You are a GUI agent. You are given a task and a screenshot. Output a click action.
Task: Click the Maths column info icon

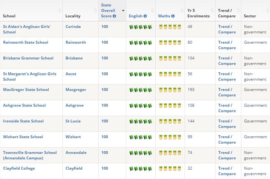point(173,16)
